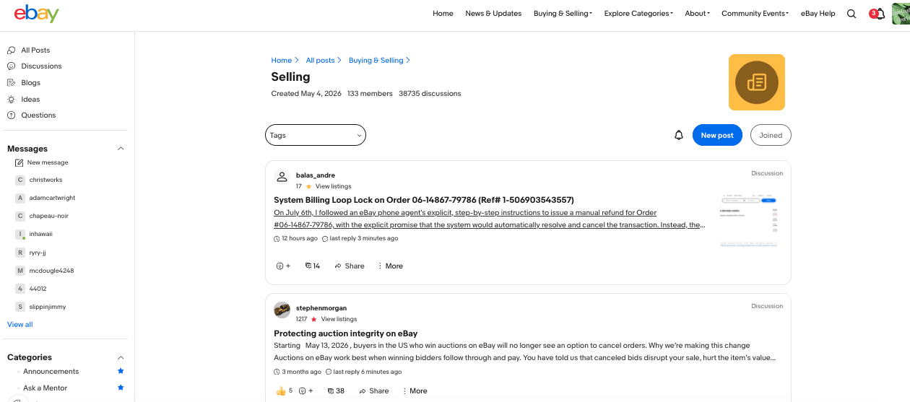Open the Tags dropdown
This screenshot has width=910, height=402.
(316, 135)
